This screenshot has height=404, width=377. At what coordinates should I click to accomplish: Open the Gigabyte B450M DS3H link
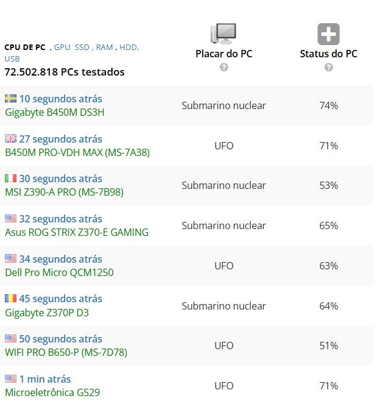(54, 112)
